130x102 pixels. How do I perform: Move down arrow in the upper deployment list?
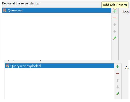(115, 31)
